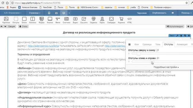Reload the browser page
This screenshot has width=193, height=108.
3,3
